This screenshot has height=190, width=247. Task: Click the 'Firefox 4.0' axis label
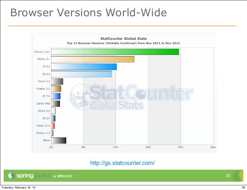point(43,133)
